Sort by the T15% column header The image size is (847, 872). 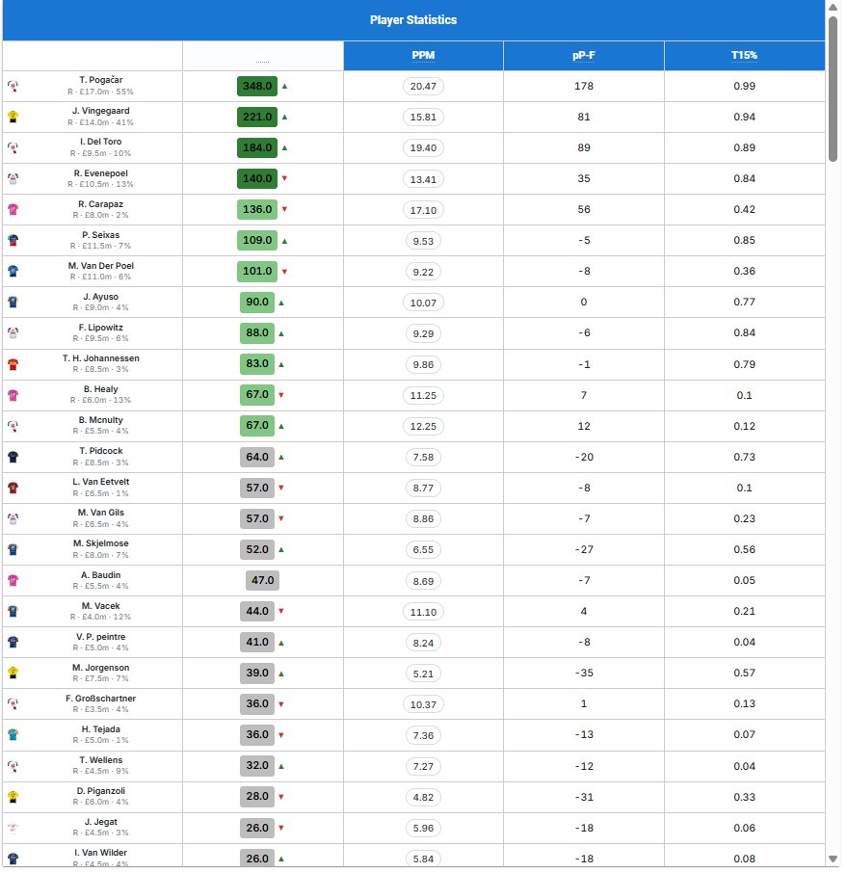click(744, 55)
